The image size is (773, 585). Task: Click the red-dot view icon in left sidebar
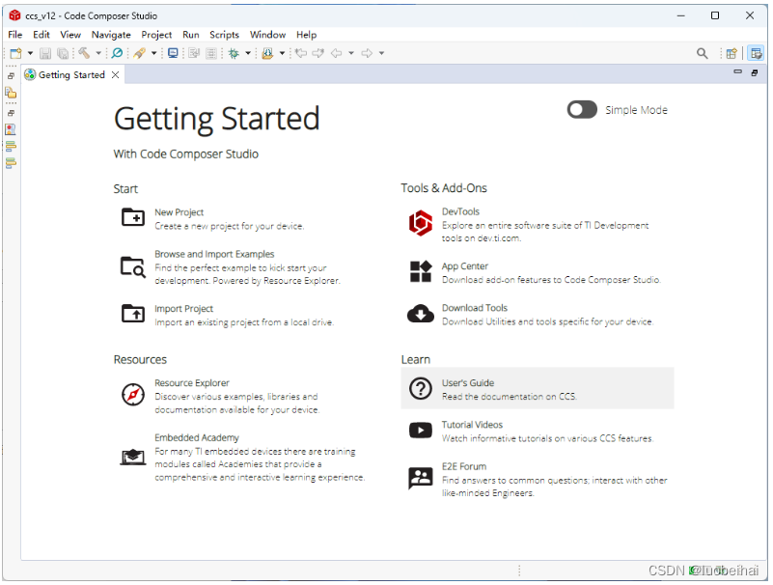11,129
